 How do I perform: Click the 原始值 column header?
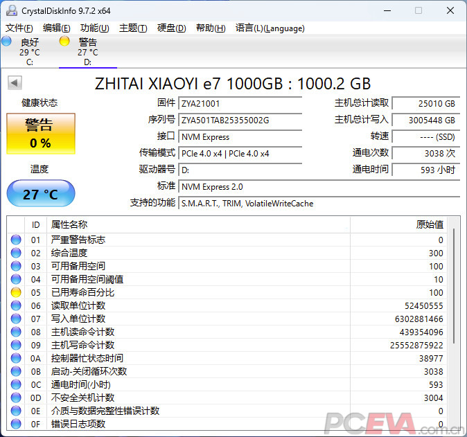tap(429, 224)
